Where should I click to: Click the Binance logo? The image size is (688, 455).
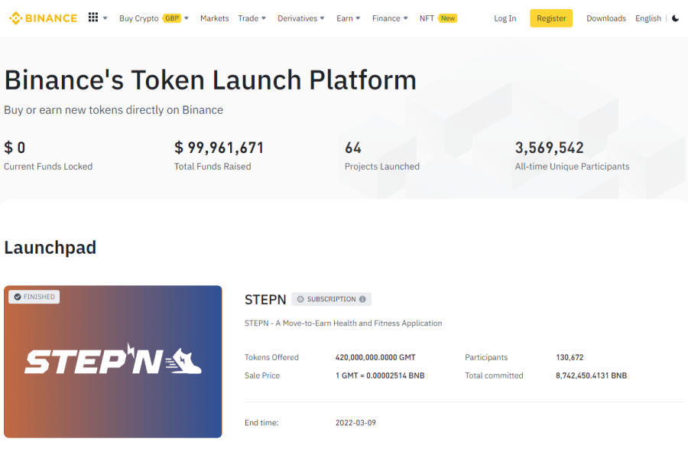[x=43, y=18]
